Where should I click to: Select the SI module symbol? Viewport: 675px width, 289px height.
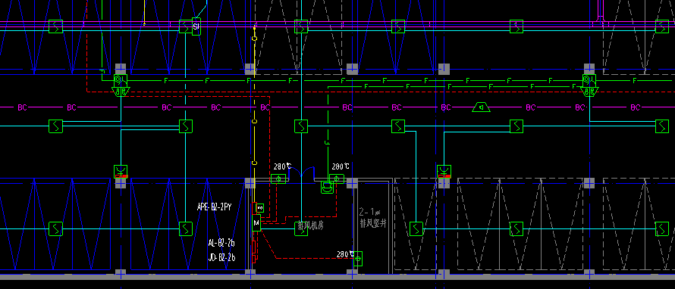point(196,26)
